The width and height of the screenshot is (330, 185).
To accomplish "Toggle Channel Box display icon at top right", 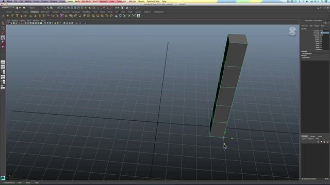I will point(328,8).
